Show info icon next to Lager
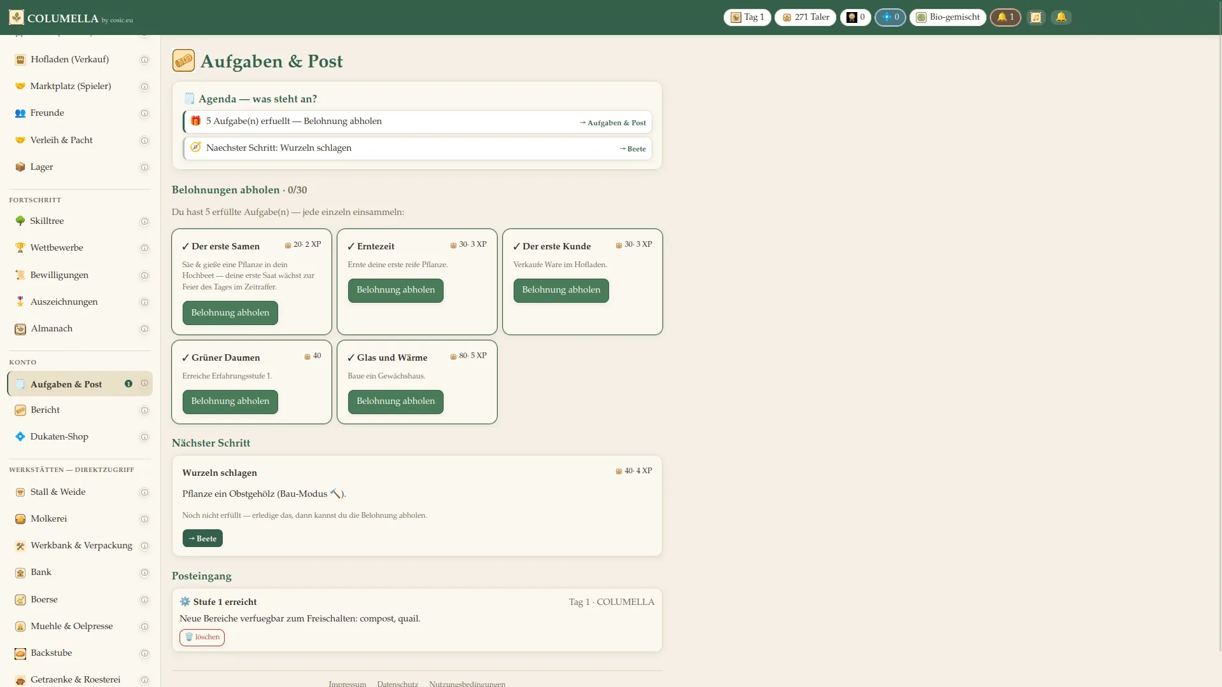Image resolution: width=1222 pixels, height=687 pixels. pyautogui.click(x=144, y=167)
